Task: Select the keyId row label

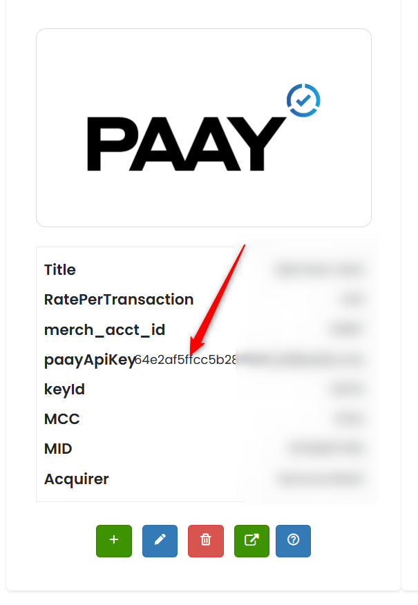Action: (x=64, y=390)
